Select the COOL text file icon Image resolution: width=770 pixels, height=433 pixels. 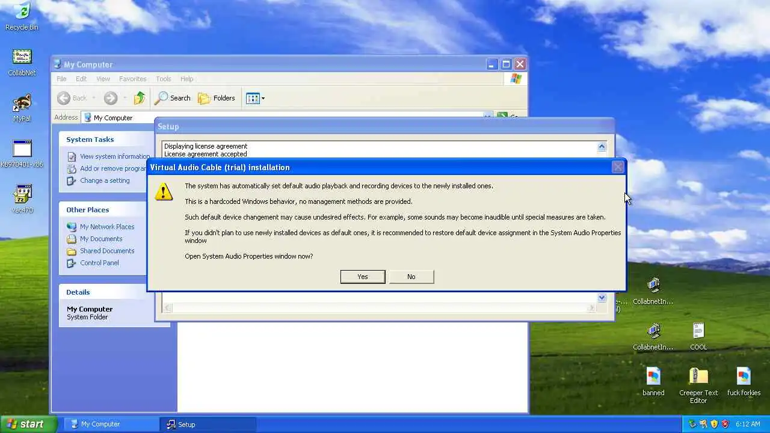point(698,336)
